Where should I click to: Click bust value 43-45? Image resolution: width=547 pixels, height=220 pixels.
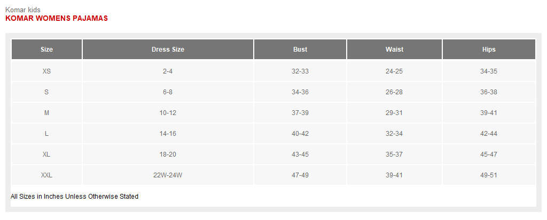(300, 154)
